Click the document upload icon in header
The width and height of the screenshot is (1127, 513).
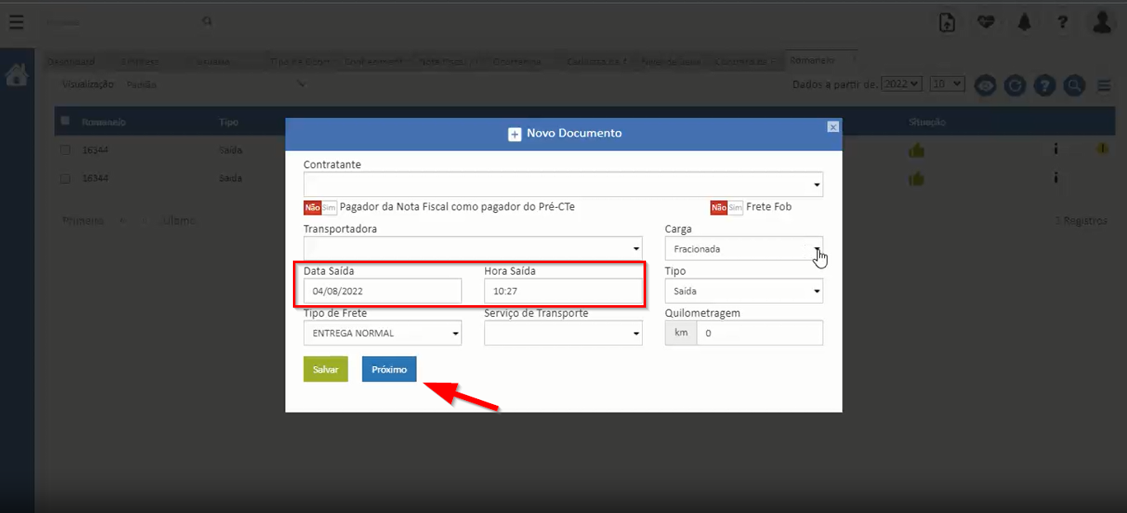[x=948, y=22]
